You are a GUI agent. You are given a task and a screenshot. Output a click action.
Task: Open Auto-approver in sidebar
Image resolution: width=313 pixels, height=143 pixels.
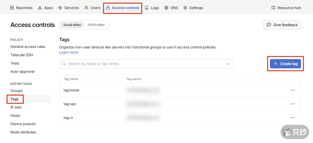click(23, 71)
